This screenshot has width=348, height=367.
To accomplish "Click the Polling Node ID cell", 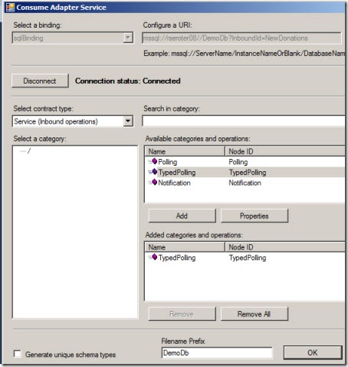I will 238,162.
